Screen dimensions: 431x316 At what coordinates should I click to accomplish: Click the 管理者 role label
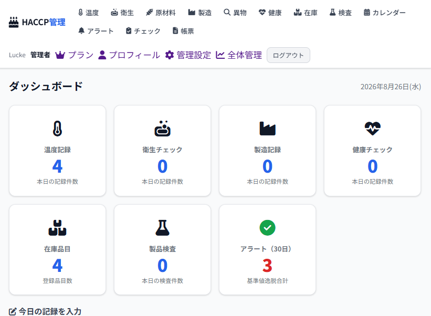click(x=40, y=55)
